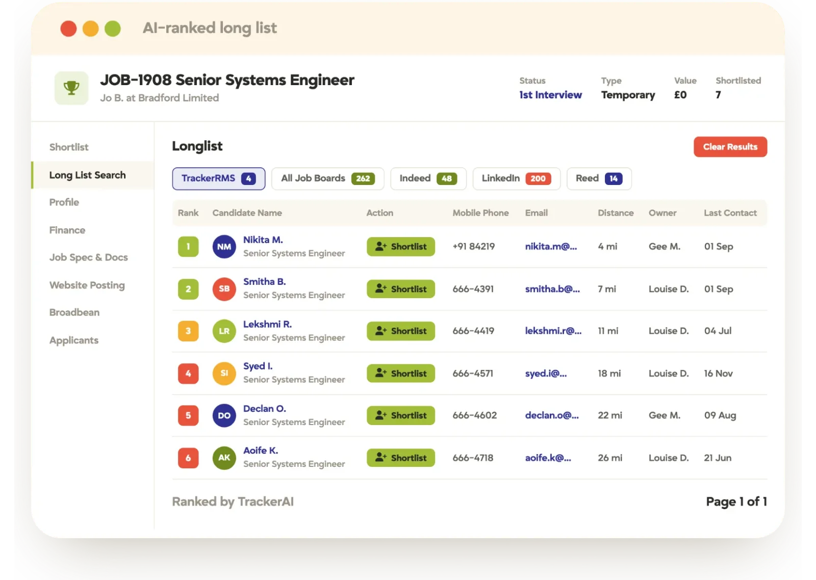Click the Distance column header
The width and height of the screenshot is (816, 580).
coord(616,213)
